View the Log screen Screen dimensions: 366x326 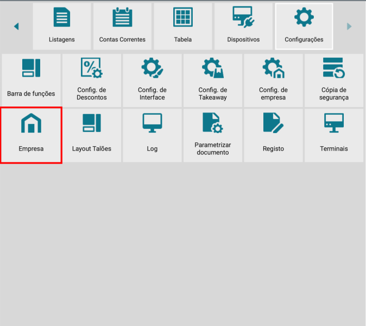[x=152, y=135]
